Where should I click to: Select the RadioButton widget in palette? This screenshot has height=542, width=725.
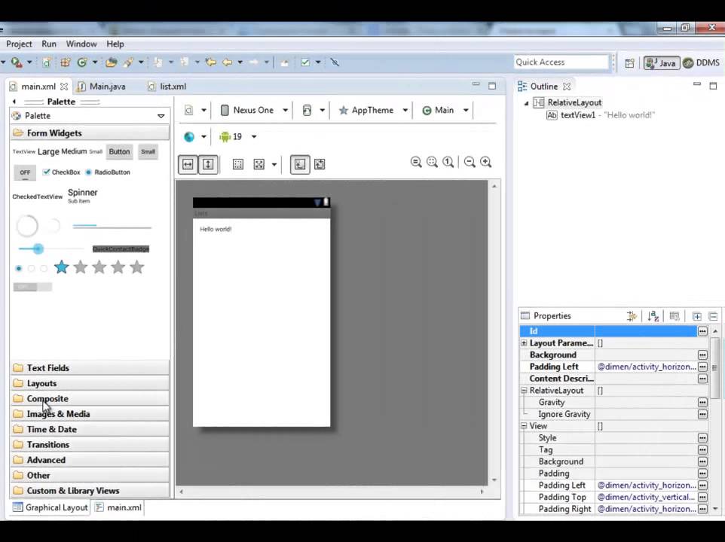tap(108, 172)
